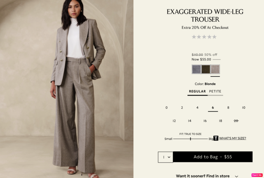Image resolution: width=264 pixels, height=178 pixels.
Task: Click the fit true-to-size slider marker
Action: (x=191, y=139)
